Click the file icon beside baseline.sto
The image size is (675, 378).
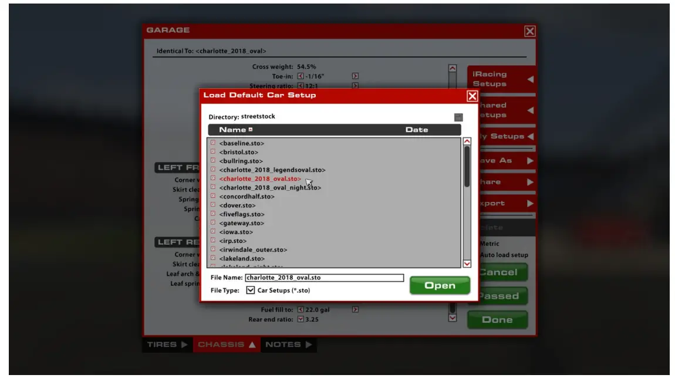212,143
